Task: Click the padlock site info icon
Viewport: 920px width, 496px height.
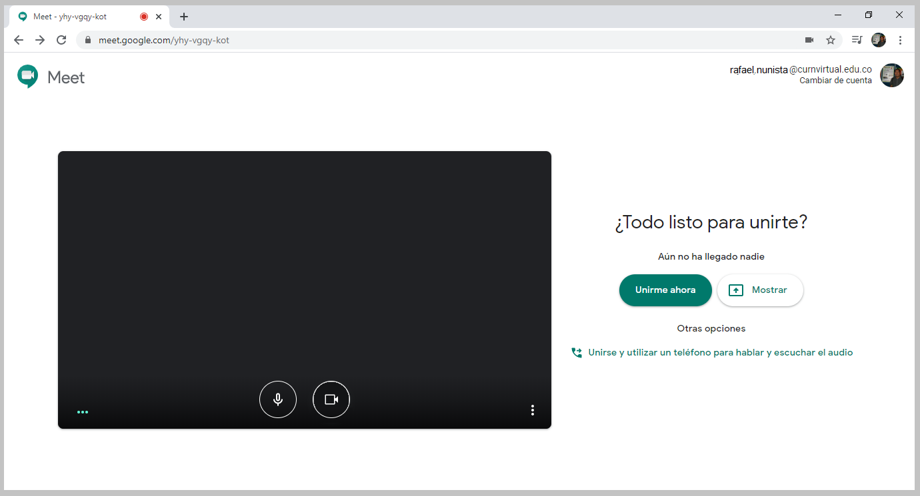Action: [88, 40]
